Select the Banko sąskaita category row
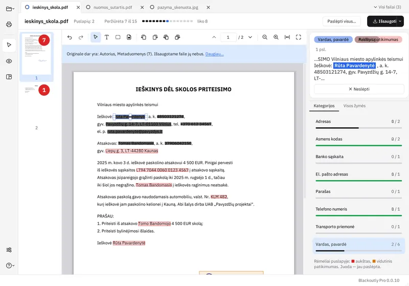Viewport: 409px width, 286px height. 359,159
